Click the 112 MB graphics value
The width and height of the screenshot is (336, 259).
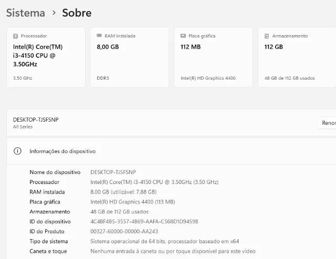191,47
